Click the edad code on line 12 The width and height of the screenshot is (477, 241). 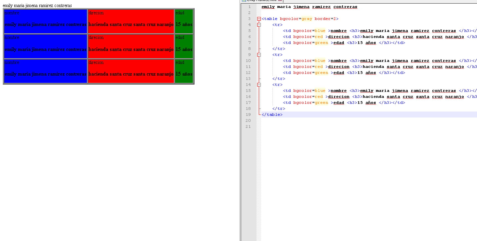(x=339, y=73)
